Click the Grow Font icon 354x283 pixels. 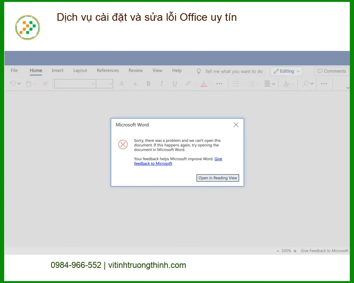[x=122, y=84]
